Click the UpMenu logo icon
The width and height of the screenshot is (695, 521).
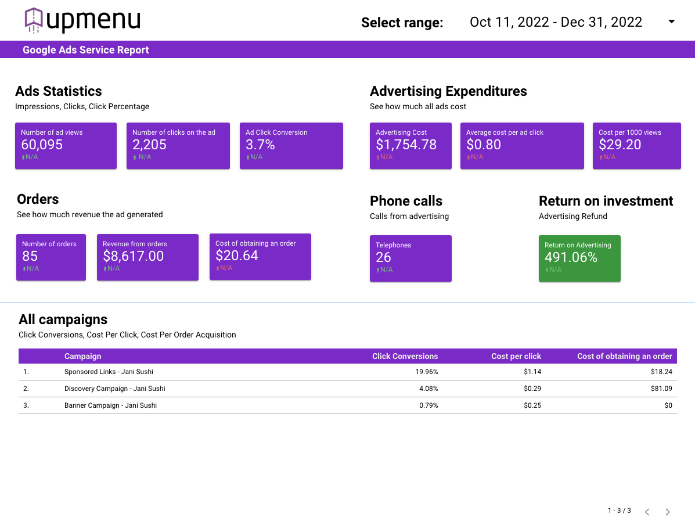point(34,20)
